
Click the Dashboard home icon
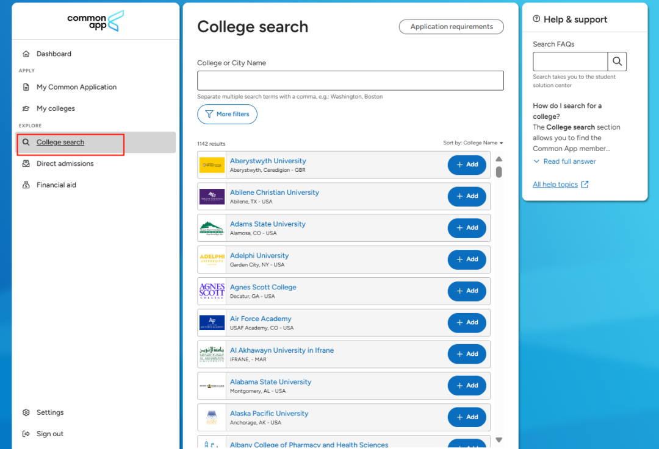[26, 54]
